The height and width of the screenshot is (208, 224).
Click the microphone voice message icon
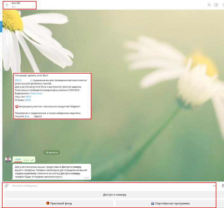(x=222, y=186)
